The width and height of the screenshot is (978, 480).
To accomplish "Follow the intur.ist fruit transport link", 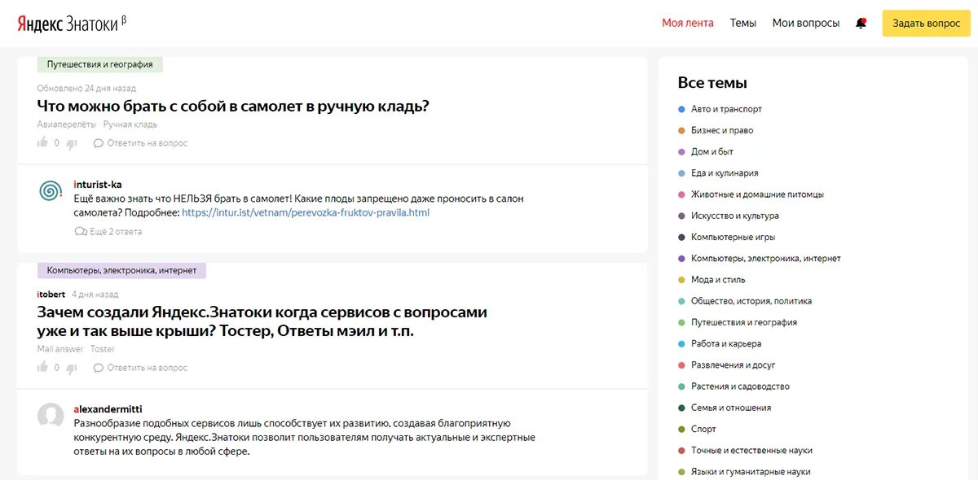I will [x=306, y=212].
